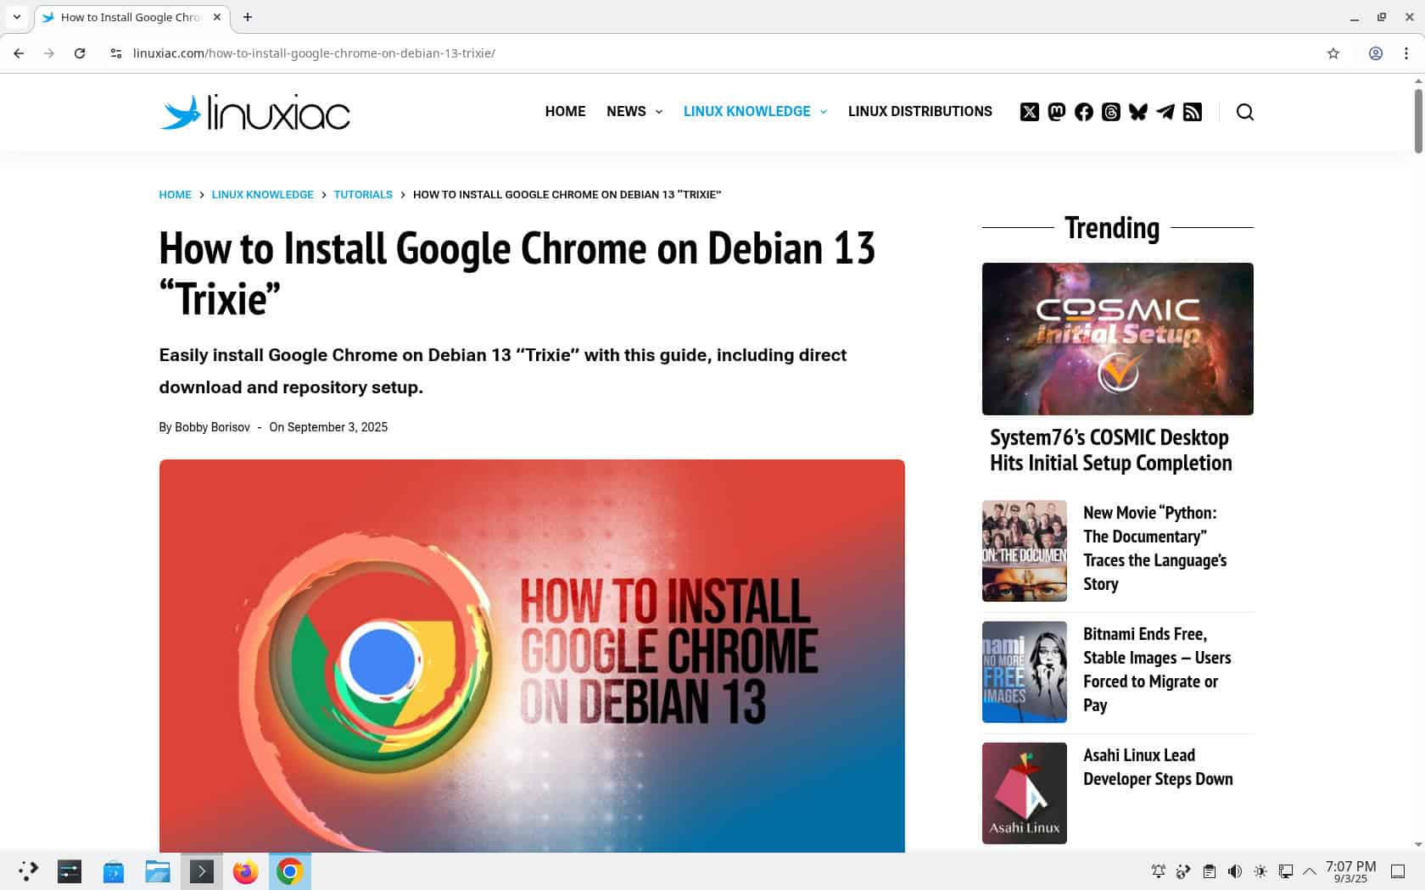Open the Facebook page icon
This screenshot has width=1425, height=890.
point(1083,111)
